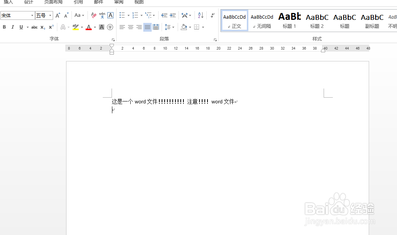The width and height of the screenshot is (397, 235).
Task: Open the 设计 ribbon tab
Action: click(x=29, y=2)
